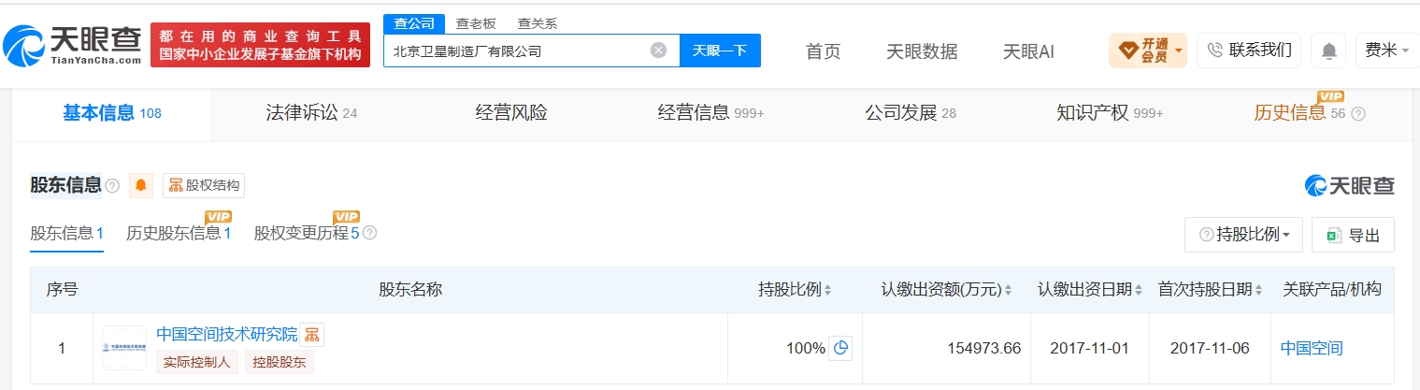1420x390 pixels.
Task: Click help icon beside 历史信息 tab
Action: pyautogui.click(x=1358, y=114)
